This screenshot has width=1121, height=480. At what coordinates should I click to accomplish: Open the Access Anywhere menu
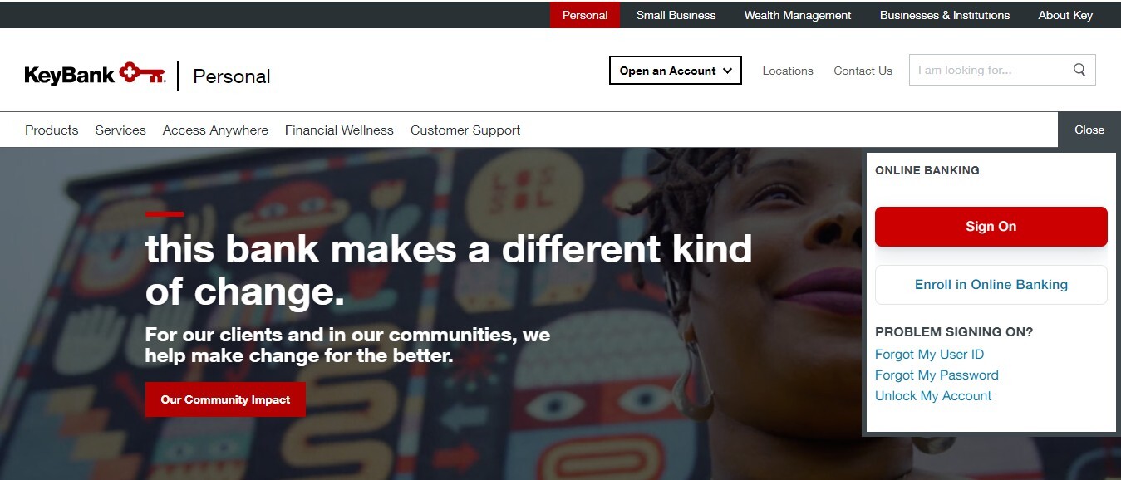click(215, 130)
